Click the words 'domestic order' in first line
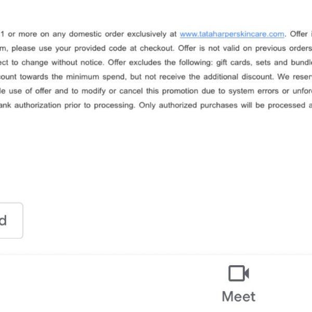Viewport: 312px width, 312px height. click(96, 34)
